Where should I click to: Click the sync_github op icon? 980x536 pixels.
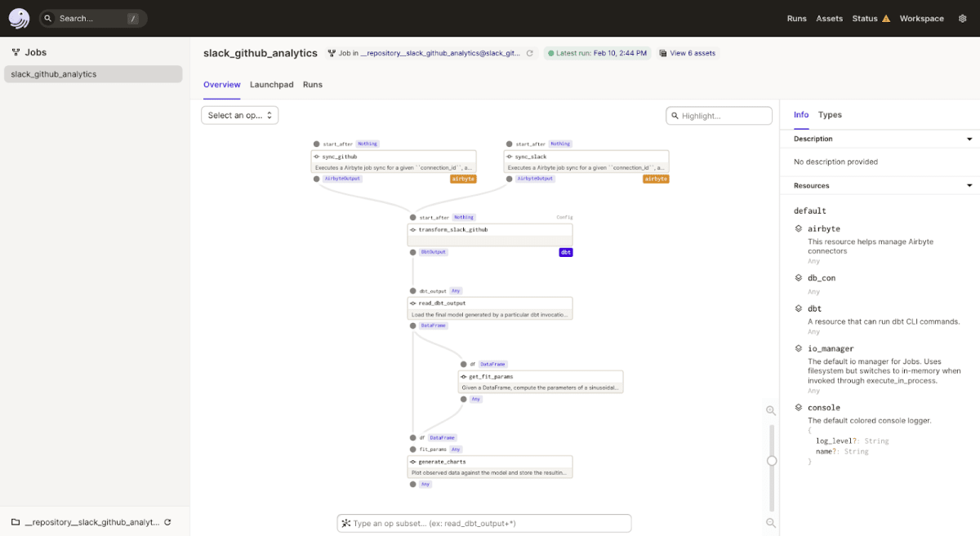pos(316,157)
